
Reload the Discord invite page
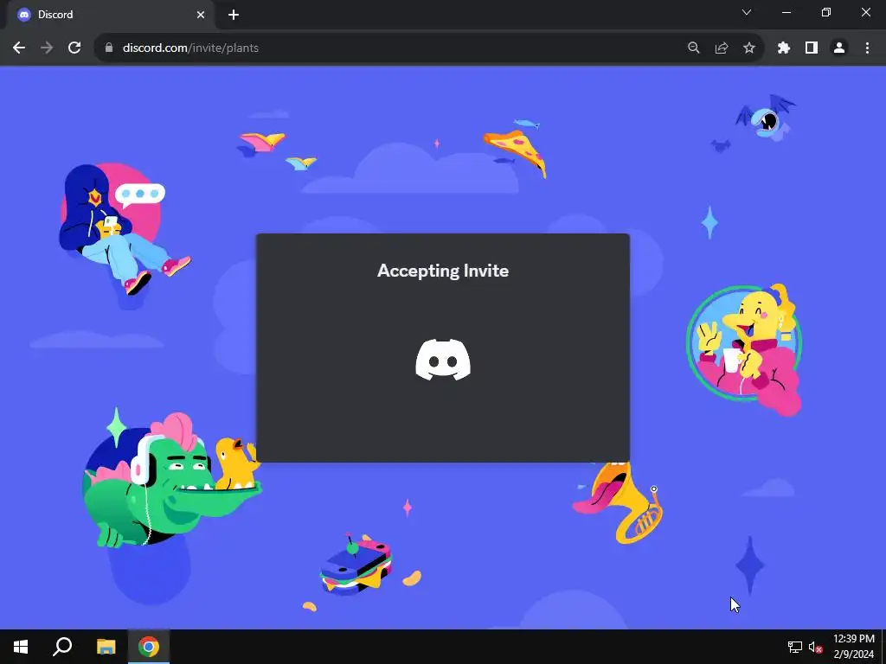pyautogui.click(x=74, y=48)
